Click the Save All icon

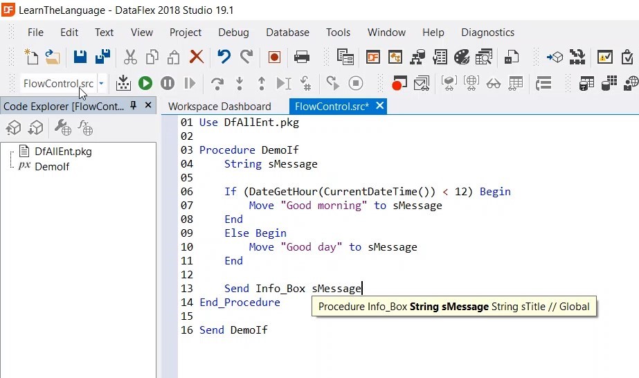coord(102,57)
